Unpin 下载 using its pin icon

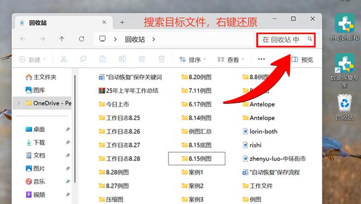[68, 143]
